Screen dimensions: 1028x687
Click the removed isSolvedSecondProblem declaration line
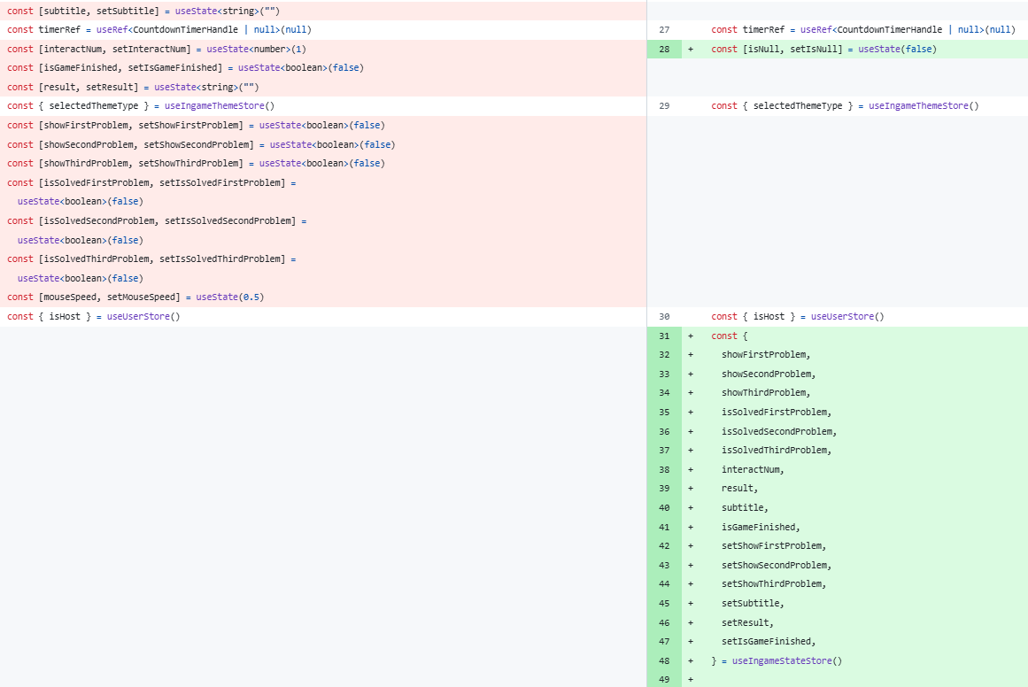click(157, 221)
